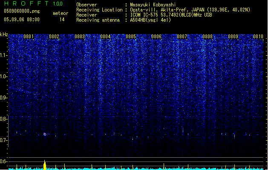Click the 0.8 kHz axis label
Image resolution: width=268 pixels, height=170 pixels.
click(4, 119)
